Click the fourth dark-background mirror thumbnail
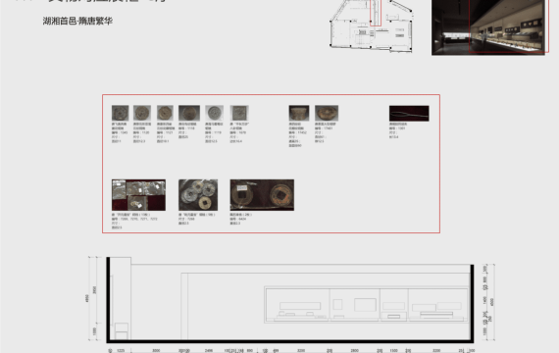The width and height of the screenshot is (559, 353). (189, 113)
